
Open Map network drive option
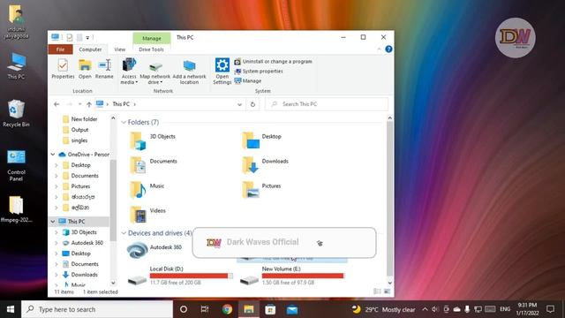coord(155,71)
